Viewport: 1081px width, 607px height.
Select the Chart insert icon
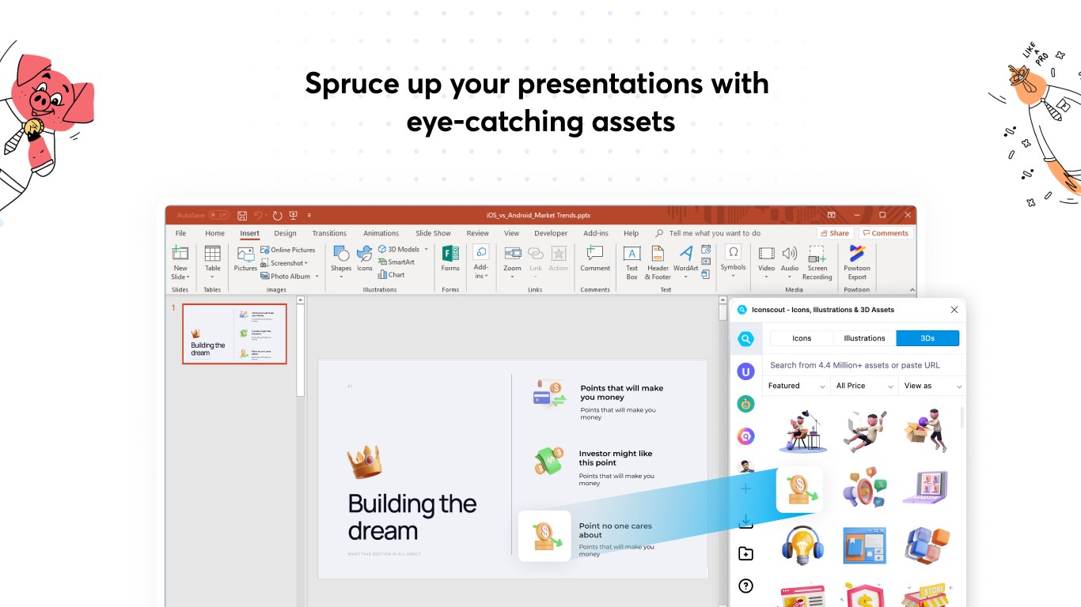[392, 274]
